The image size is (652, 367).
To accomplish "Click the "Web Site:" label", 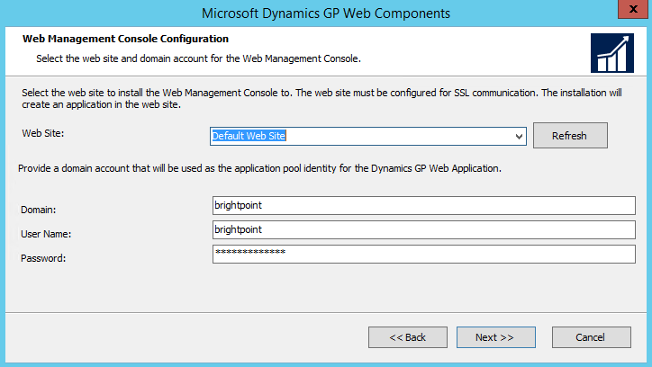I will (x=44, y=133).
